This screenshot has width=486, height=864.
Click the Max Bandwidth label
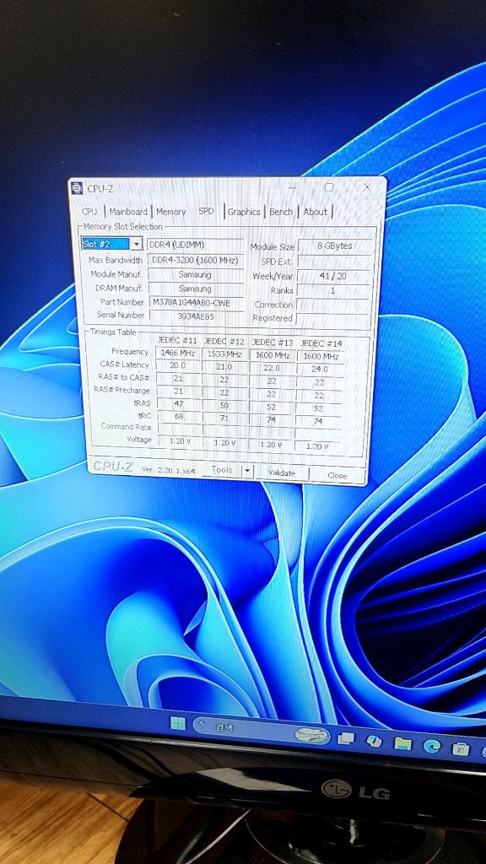[116, 260]
